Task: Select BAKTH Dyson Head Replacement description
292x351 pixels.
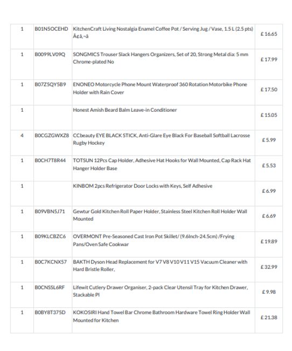Action: [160, 266]
